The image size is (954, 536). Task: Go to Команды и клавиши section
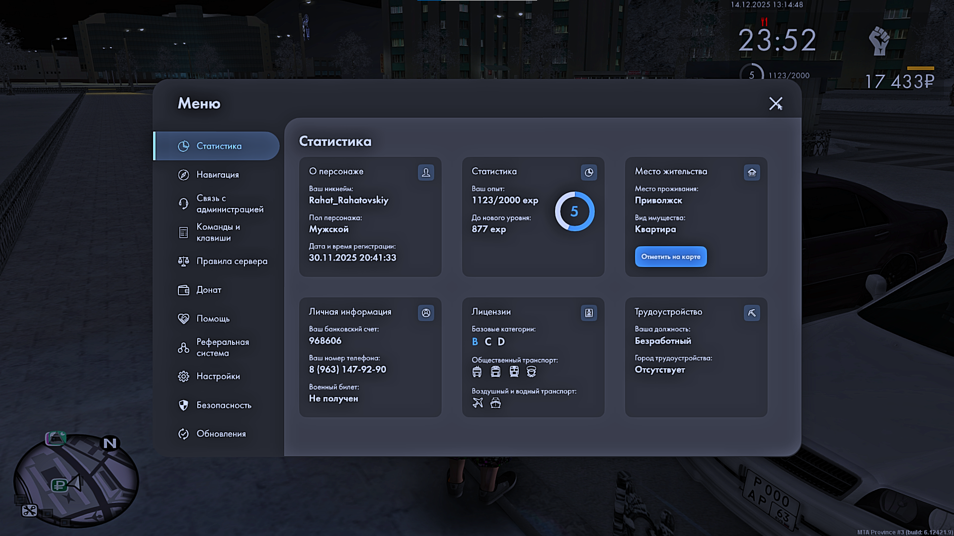(218, 232)
